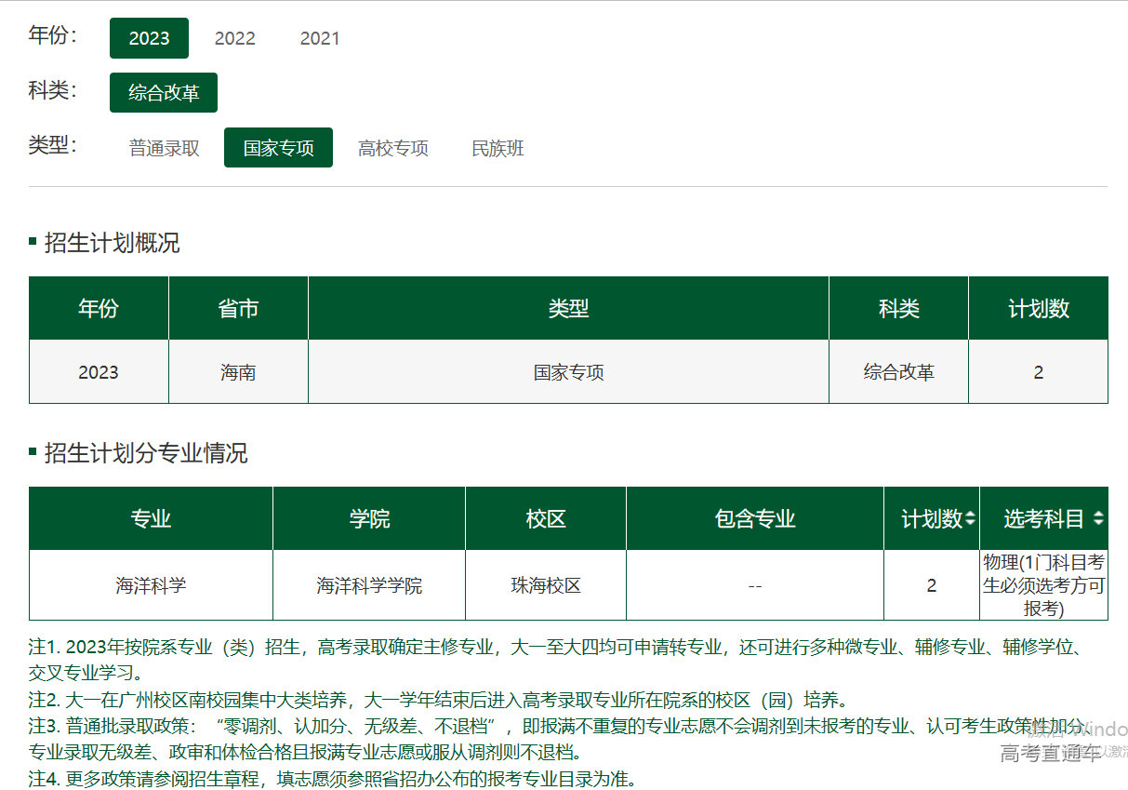Show the 民族班 admission type

(x=498, y=148)
